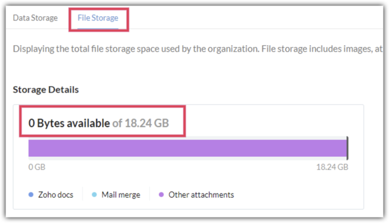Click the Storage Details heading
Viewport: 389px width, 223px height.
(x=46, y=90)
